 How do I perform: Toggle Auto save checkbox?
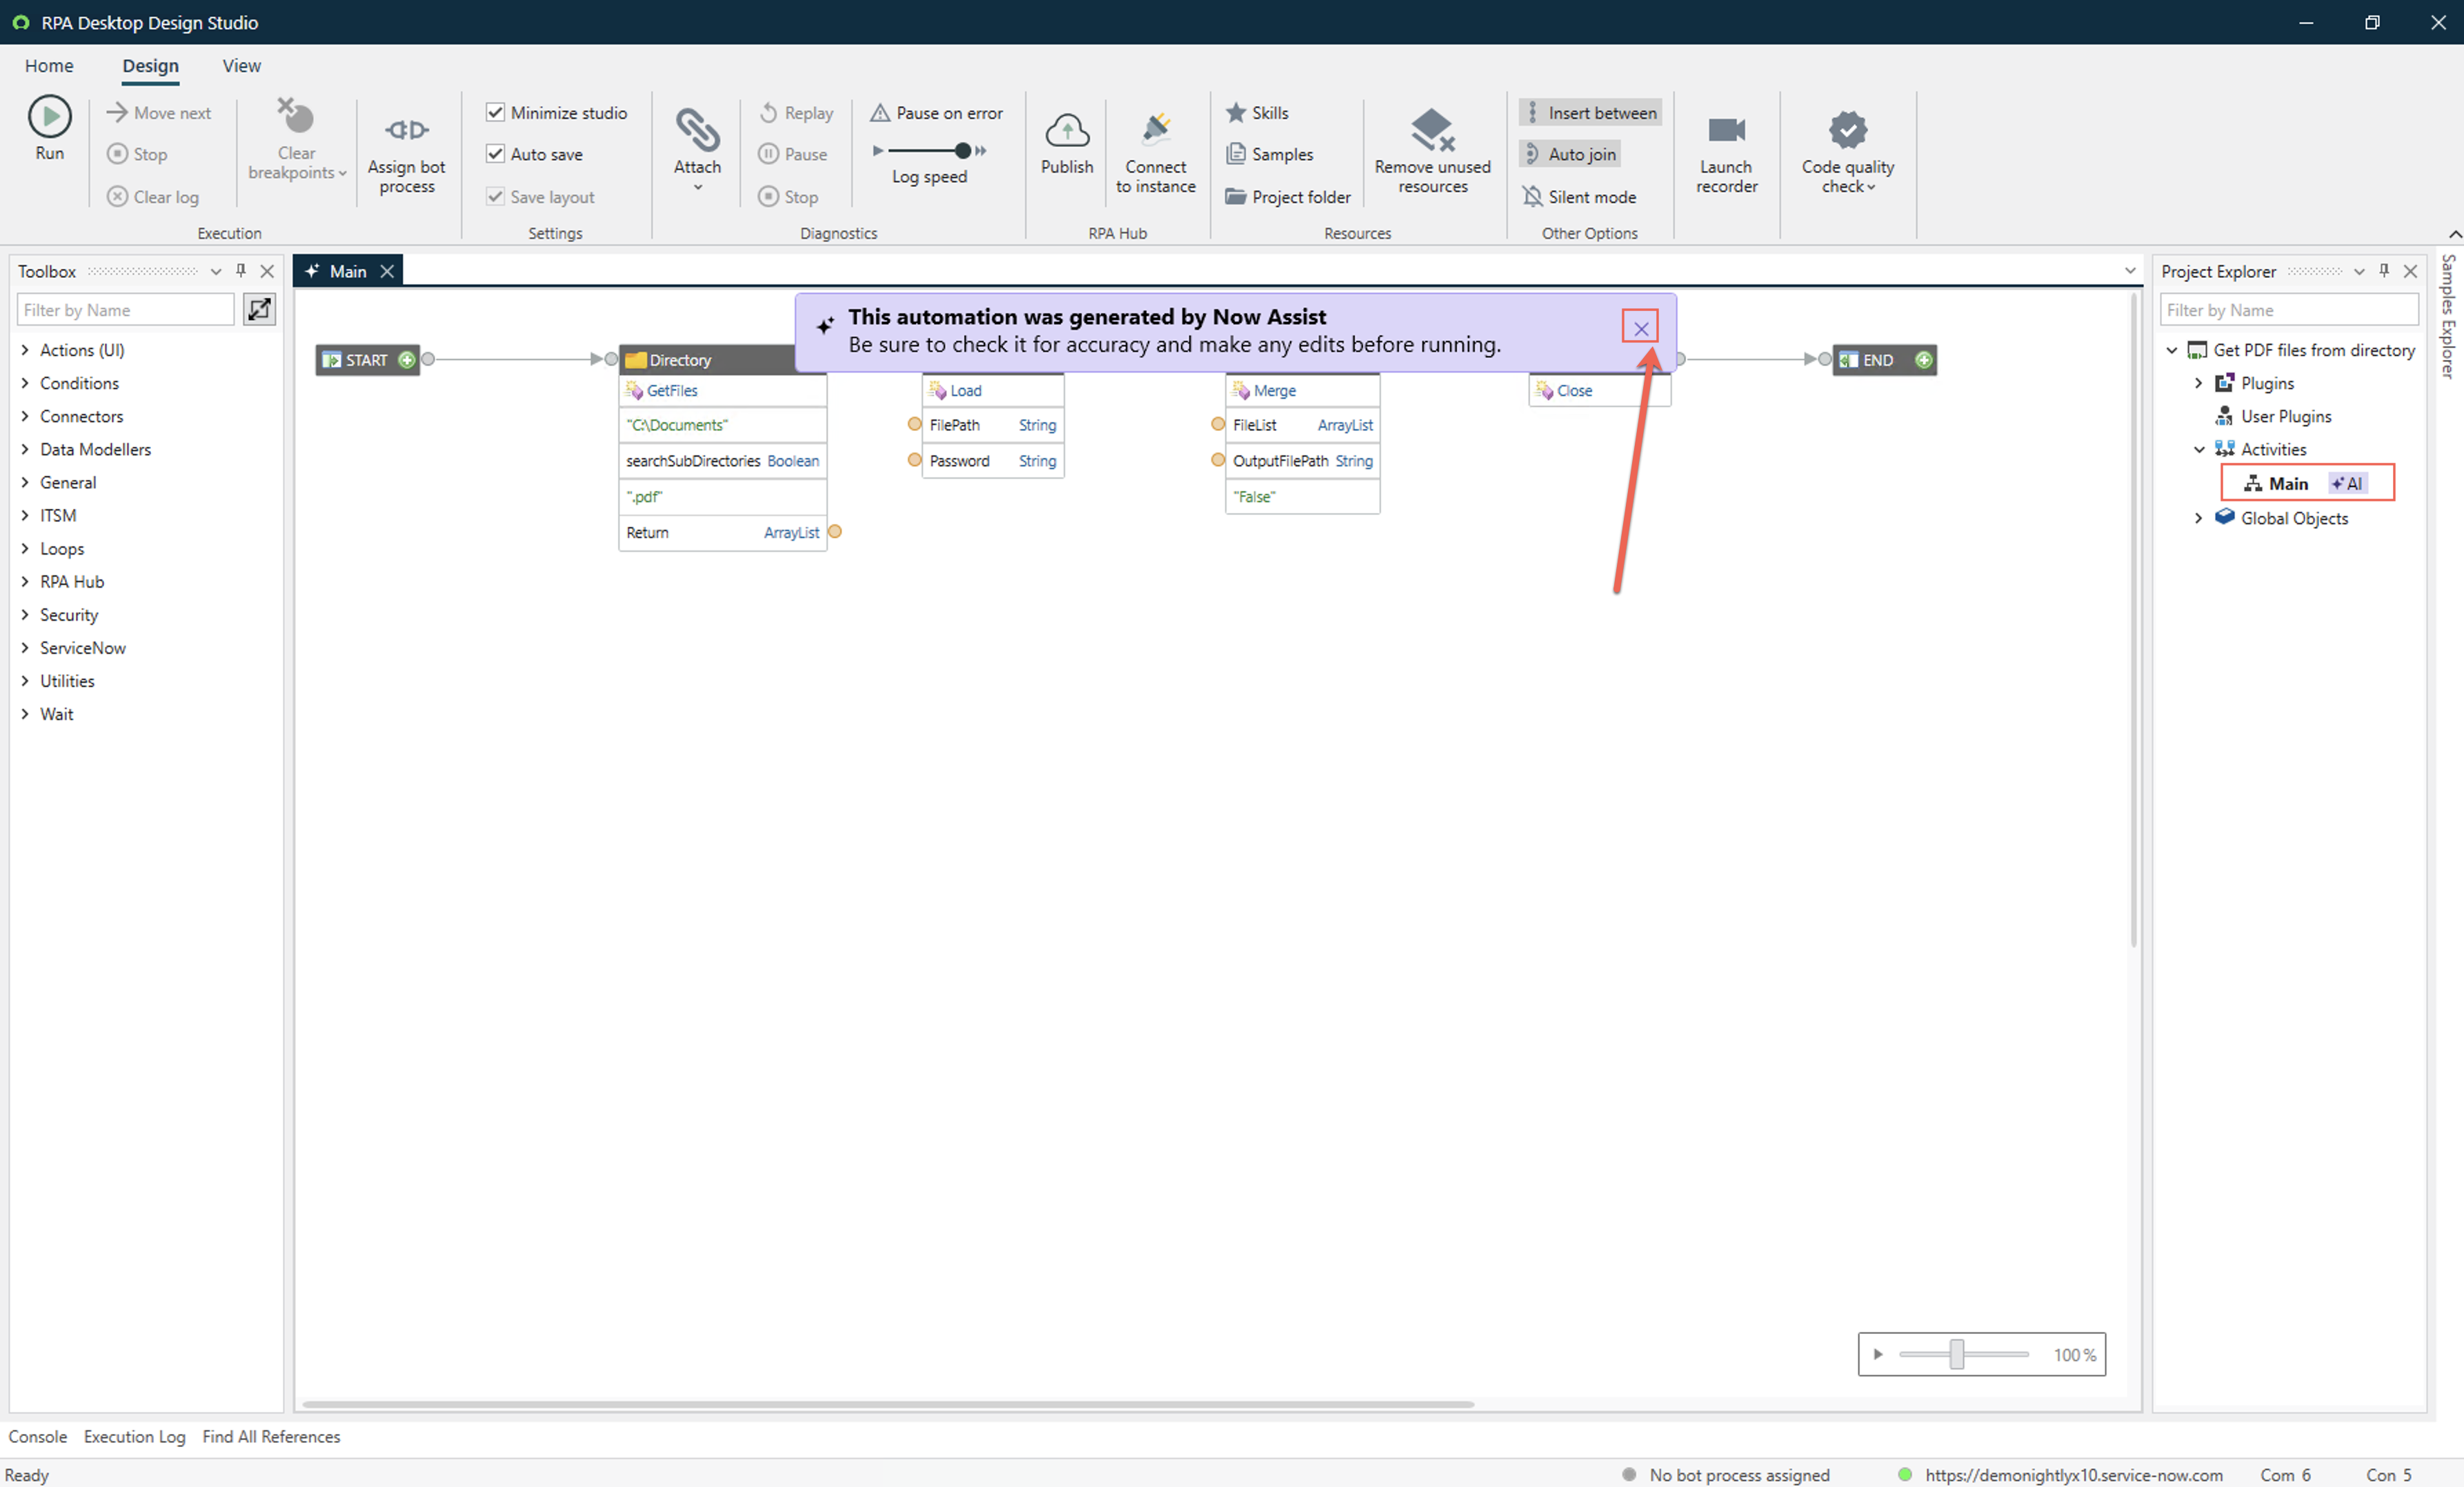tap(495, 153)
